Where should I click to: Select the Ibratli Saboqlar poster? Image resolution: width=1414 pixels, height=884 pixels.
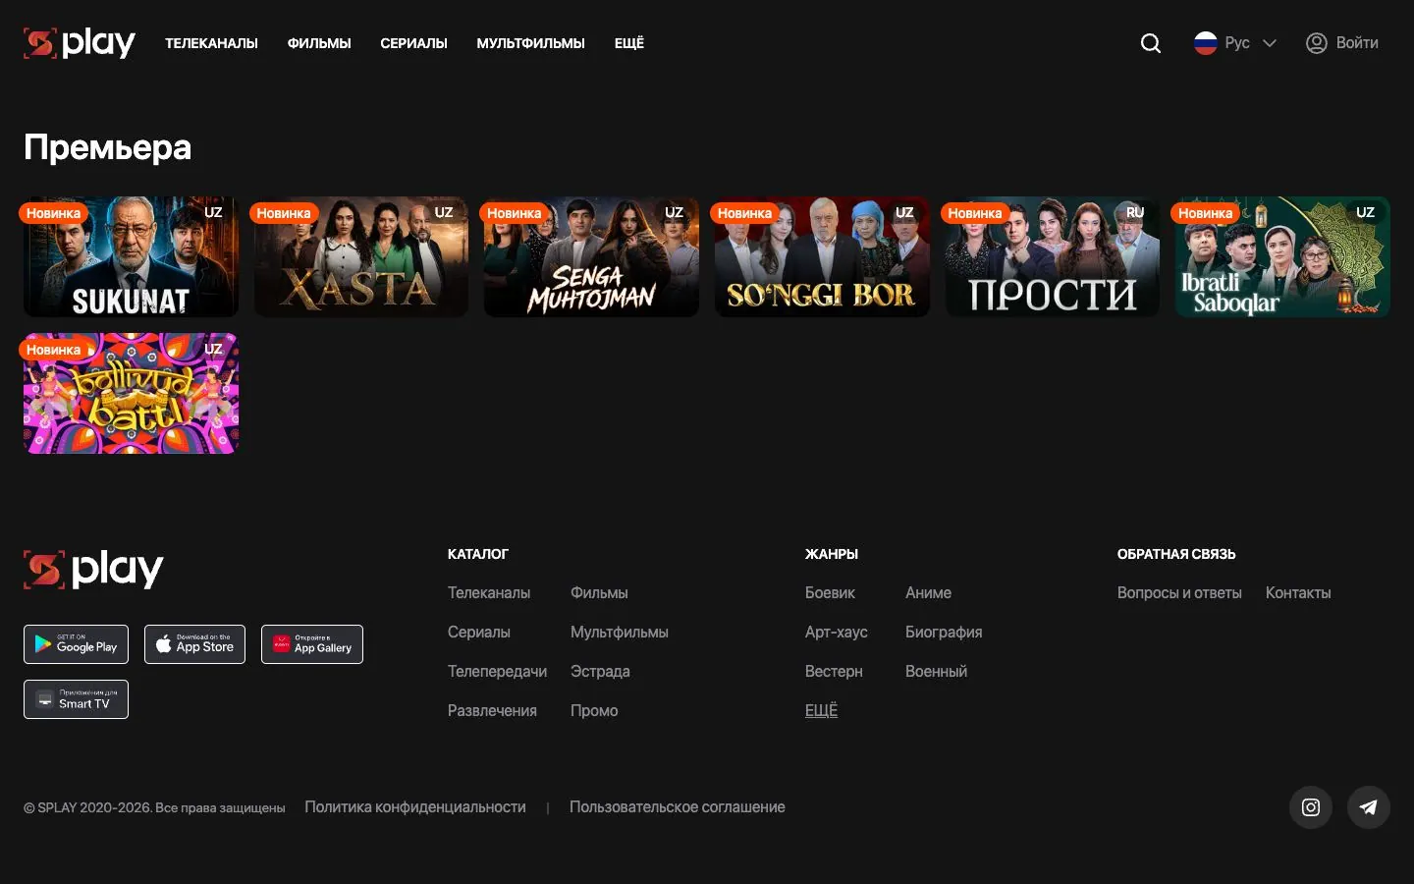point(1282,257)
